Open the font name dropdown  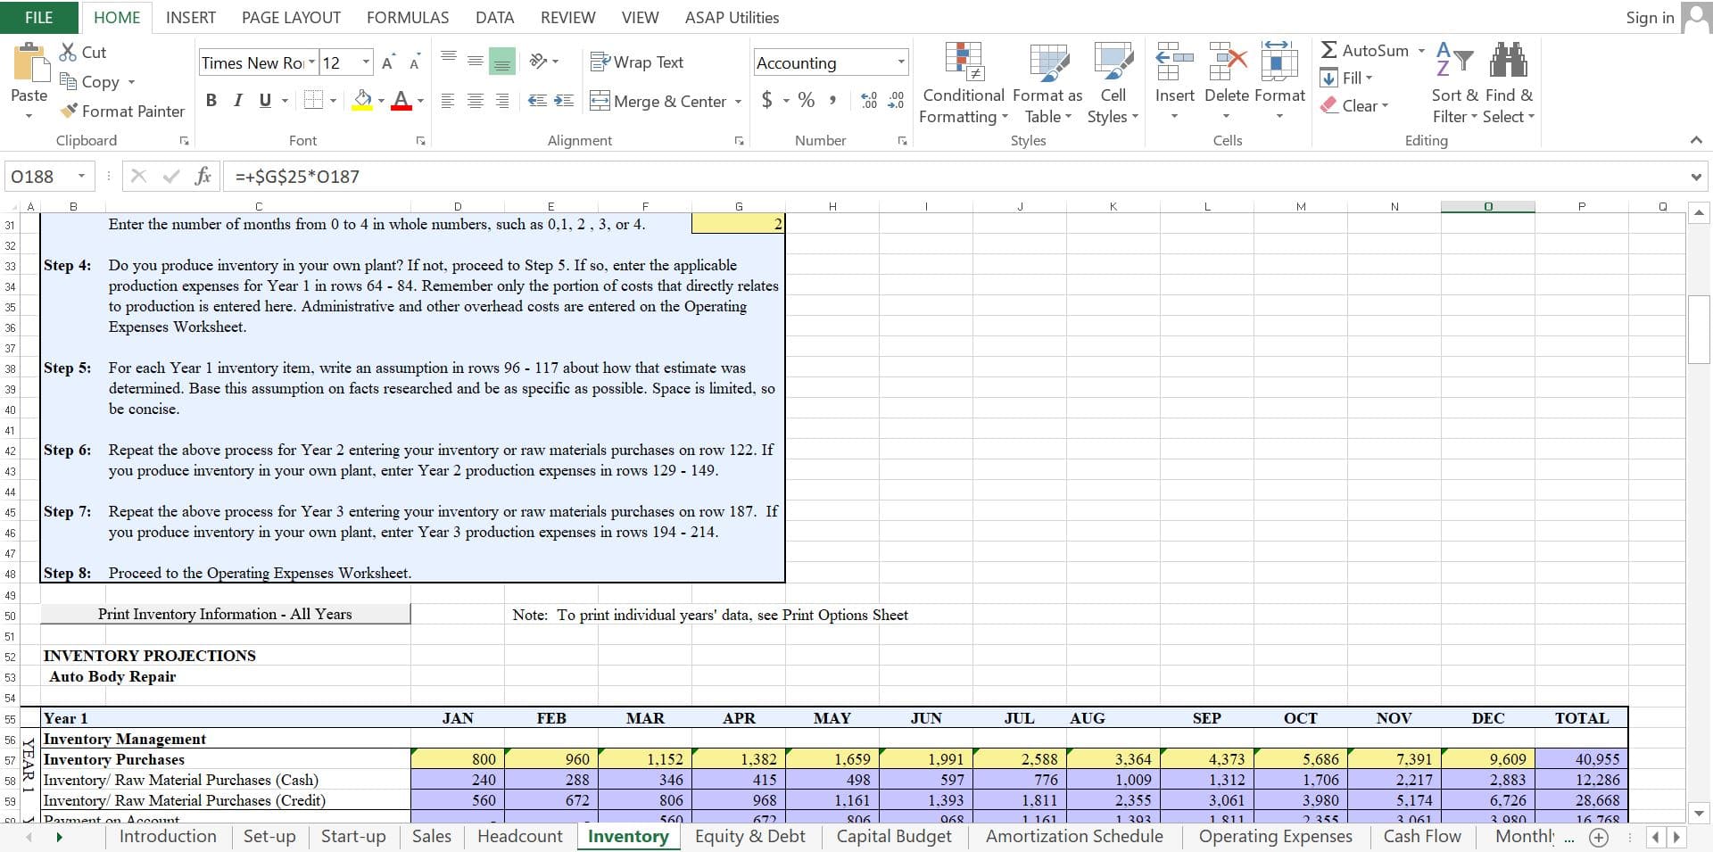point(311,62)
